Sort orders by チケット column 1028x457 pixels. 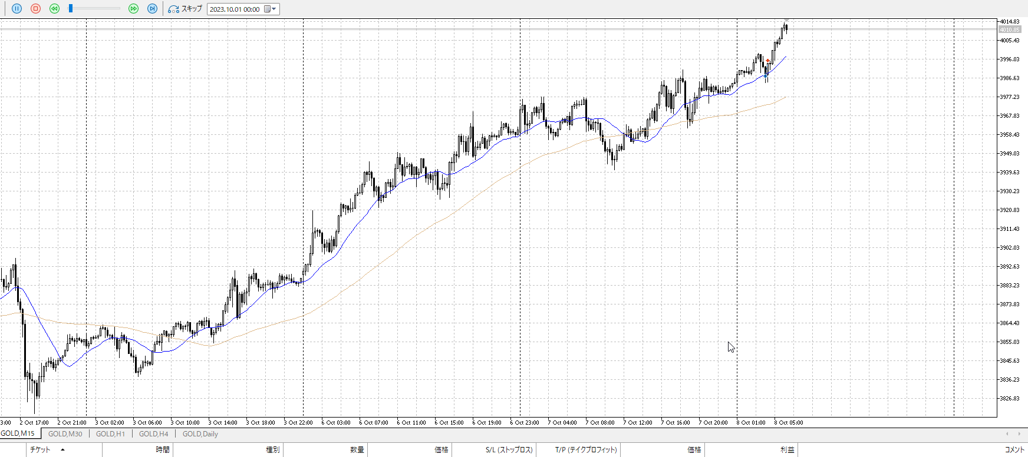40,450
